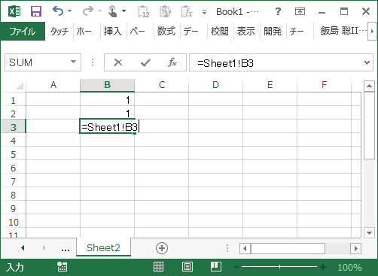The height and width of the screenshot is (276, 378).
Task: Open the チー (Team) tab
Action: point(297,32)
